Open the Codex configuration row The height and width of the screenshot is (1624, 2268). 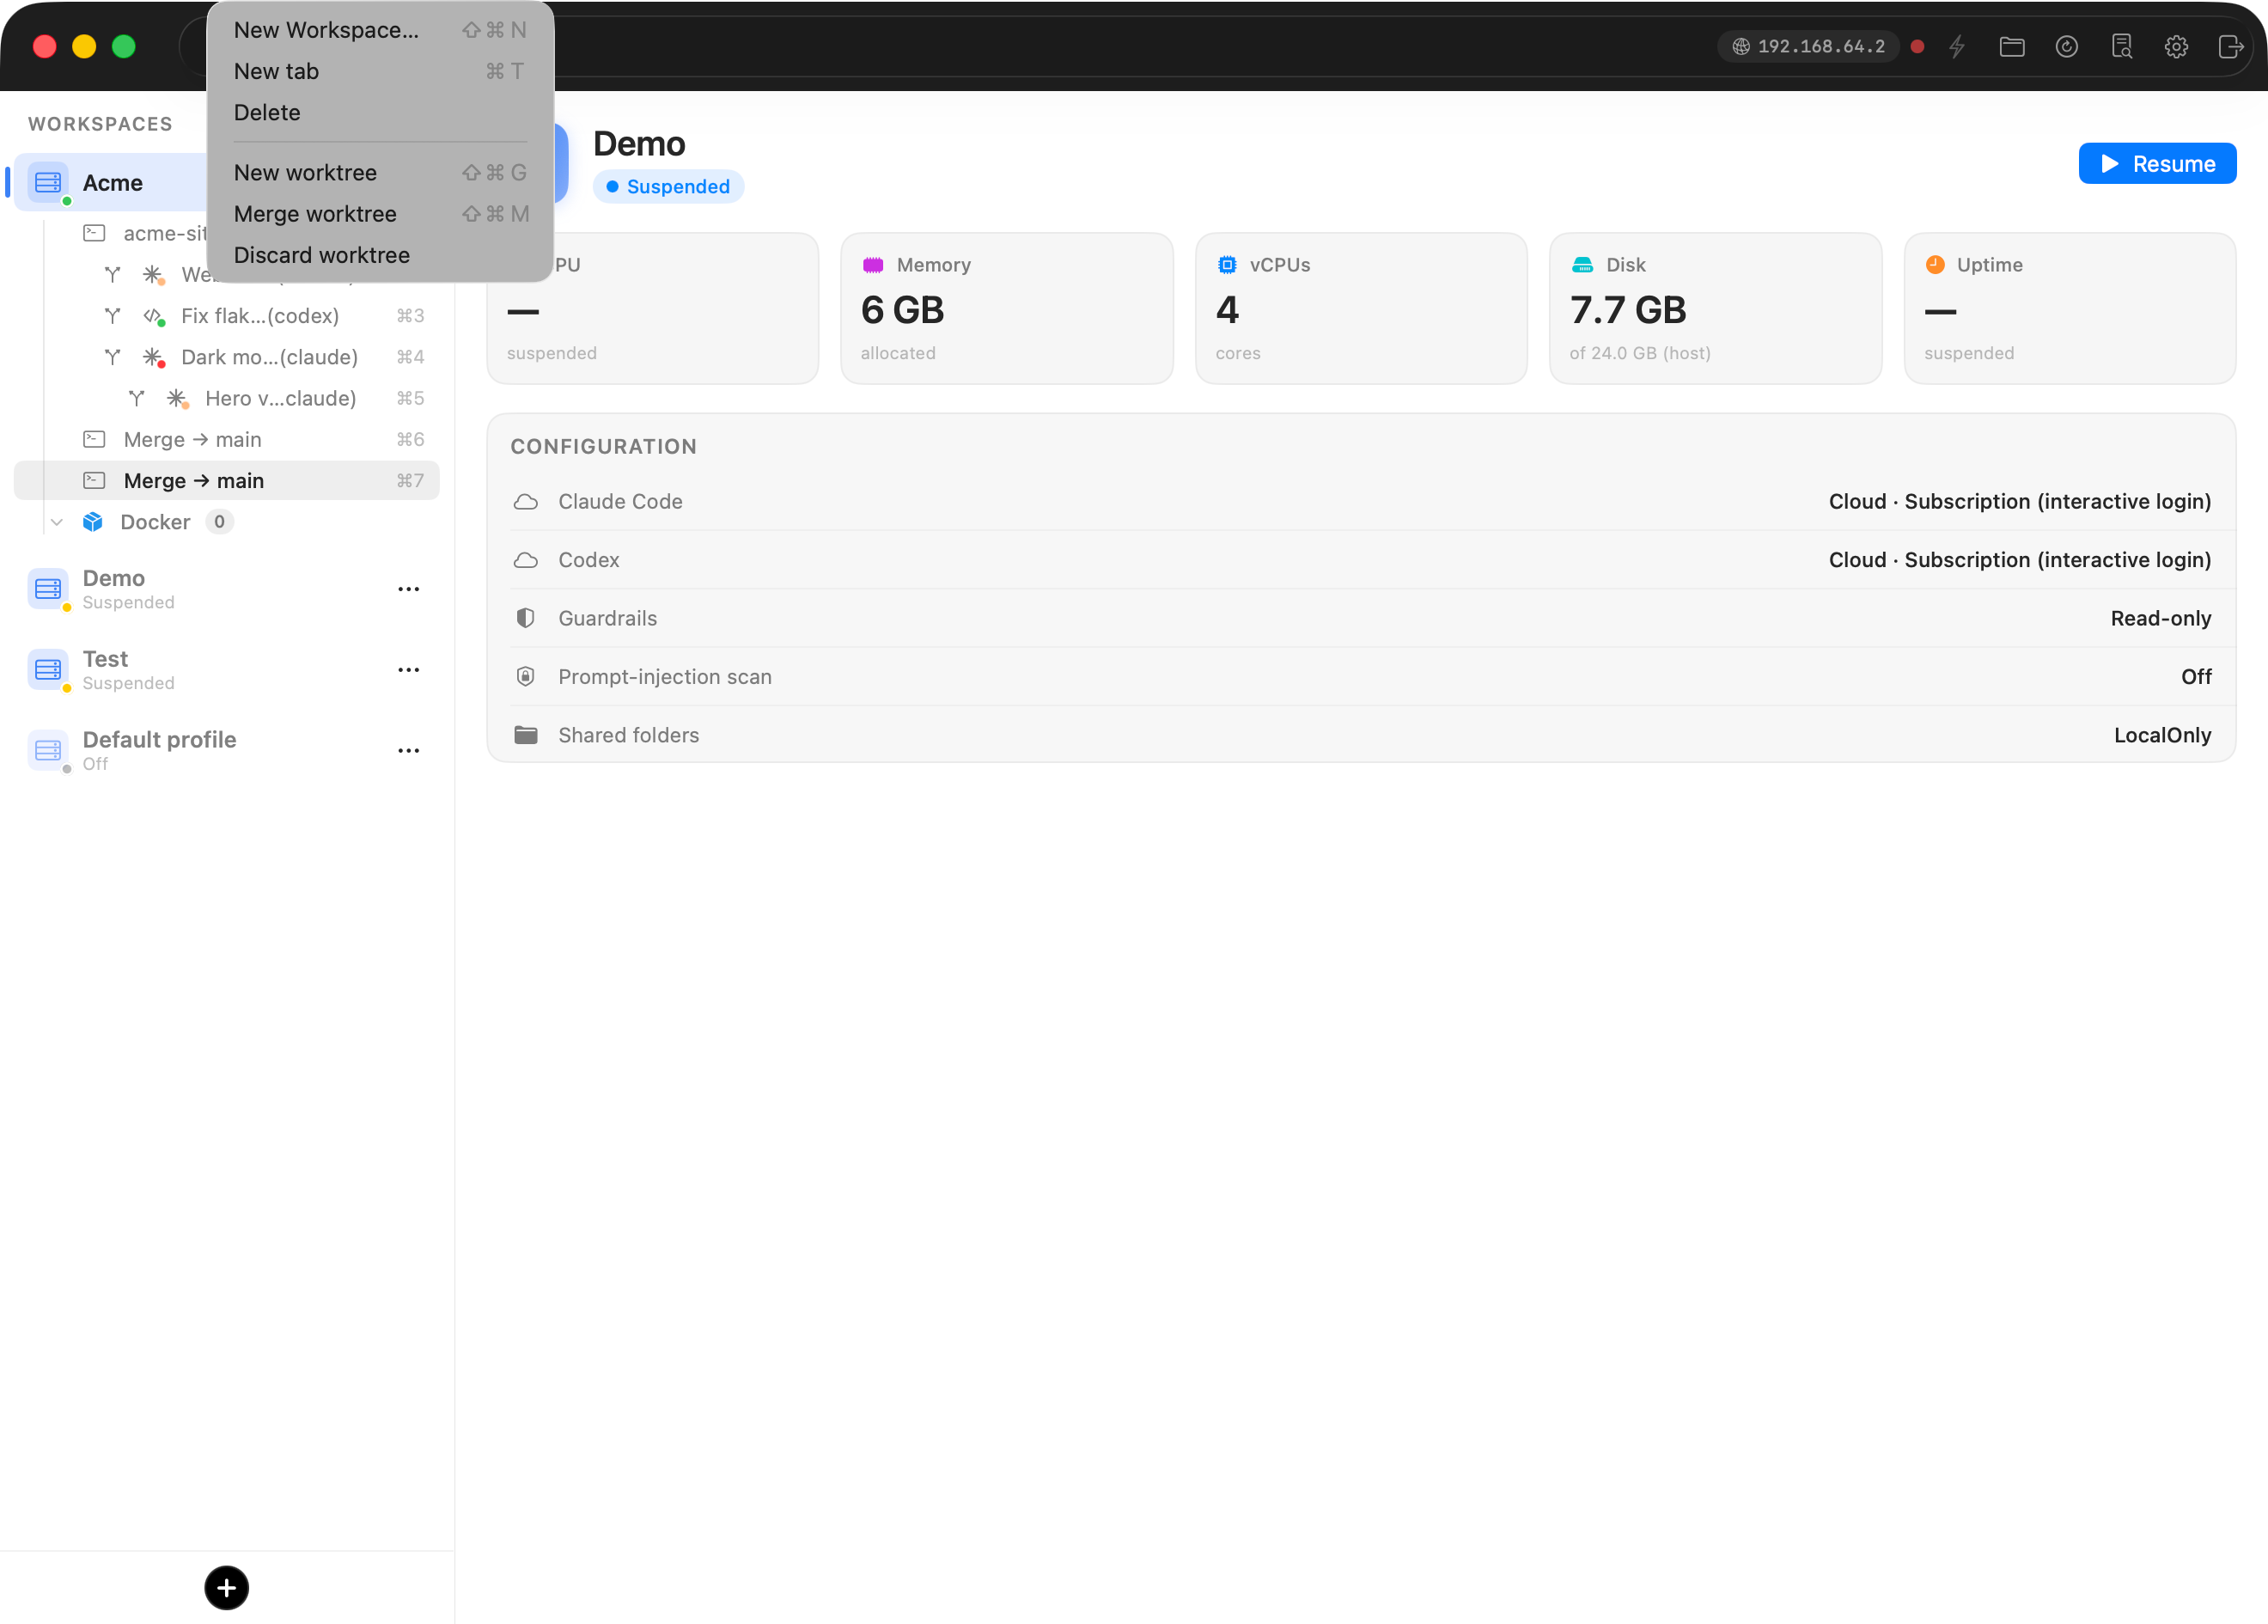pos(1361,560)
